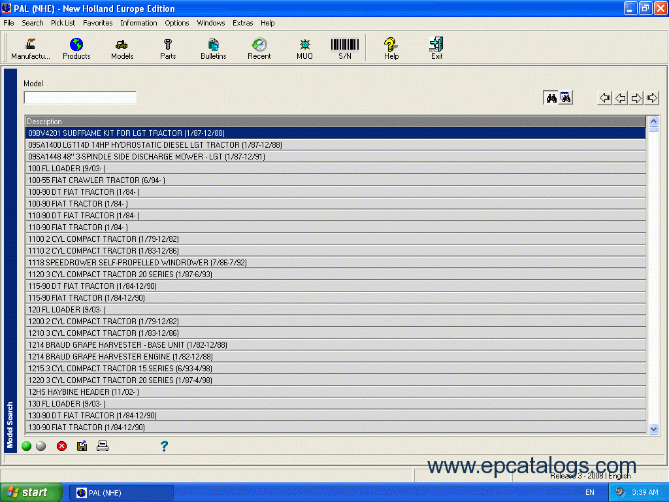Image resolution: width=669 pixels, height=502 pixels.
Task: Click the 3:39 AM taskbar clock
Action: [x=645, y=493]
